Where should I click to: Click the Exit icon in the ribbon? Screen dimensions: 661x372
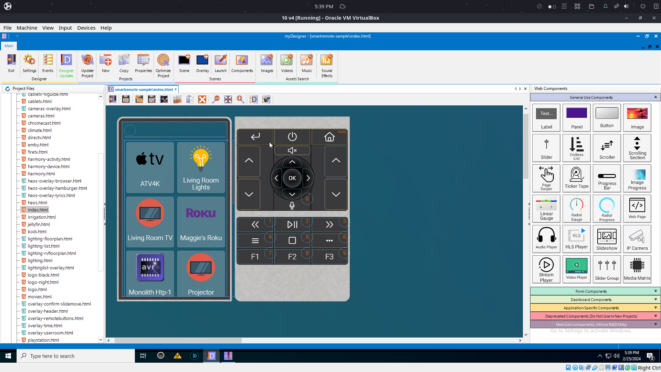coord(11,63)
